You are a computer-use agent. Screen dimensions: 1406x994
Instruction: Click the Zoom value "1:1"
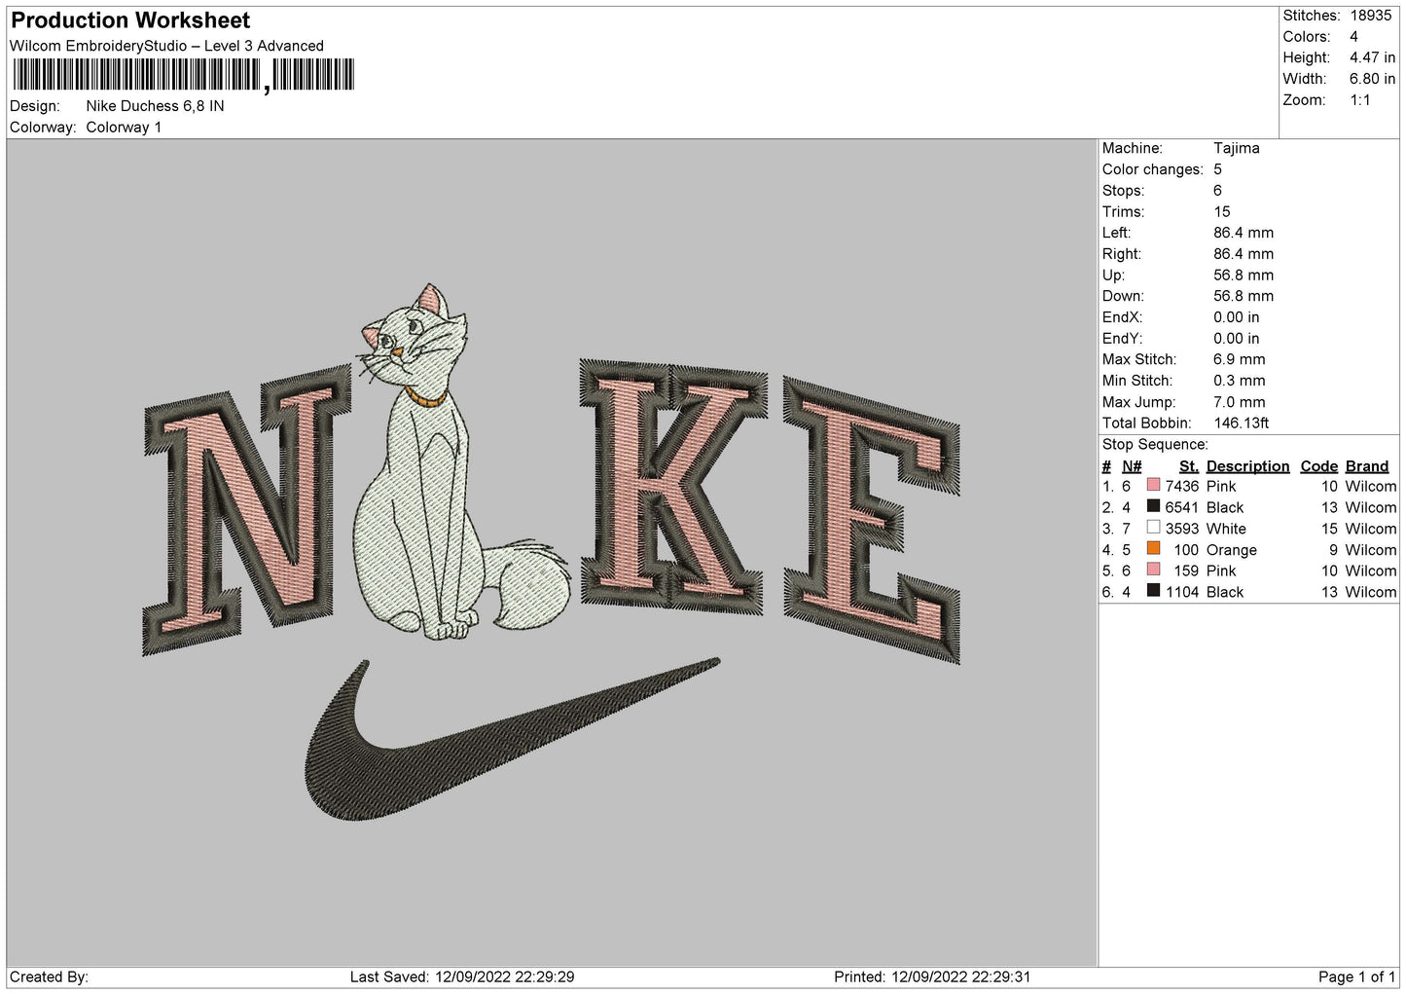click(x=1359, y=100)
